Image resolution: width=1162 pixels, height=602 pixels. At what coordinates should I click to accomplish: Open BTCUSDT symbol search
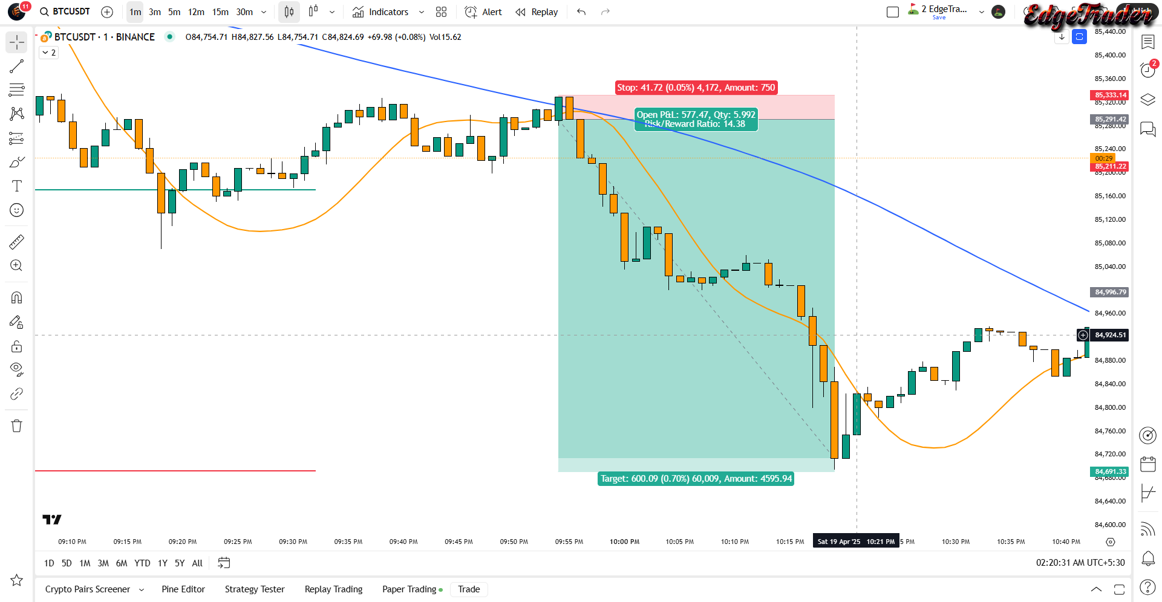65,11
